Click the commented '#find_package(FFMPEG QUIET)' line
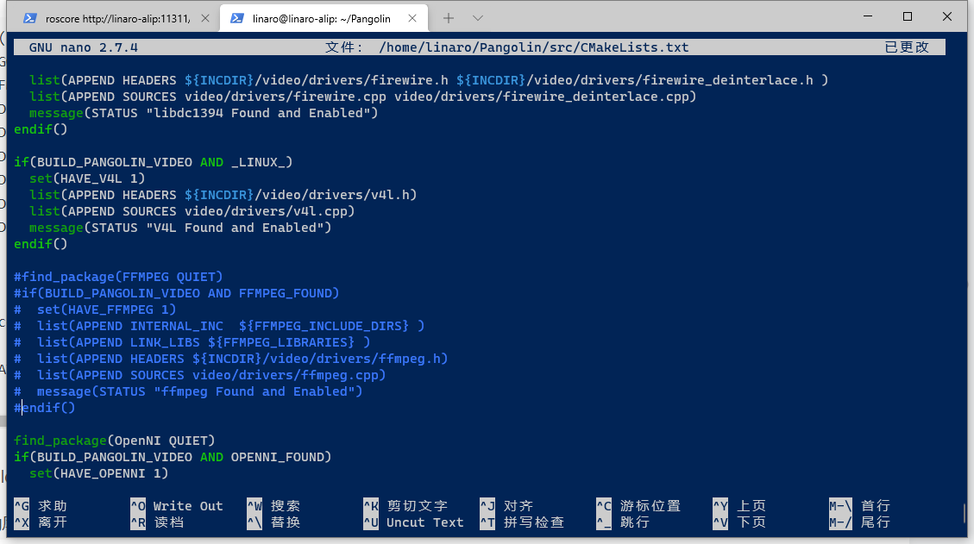The width and height of the screenshot is (974, 544). (x=118, y=277)
